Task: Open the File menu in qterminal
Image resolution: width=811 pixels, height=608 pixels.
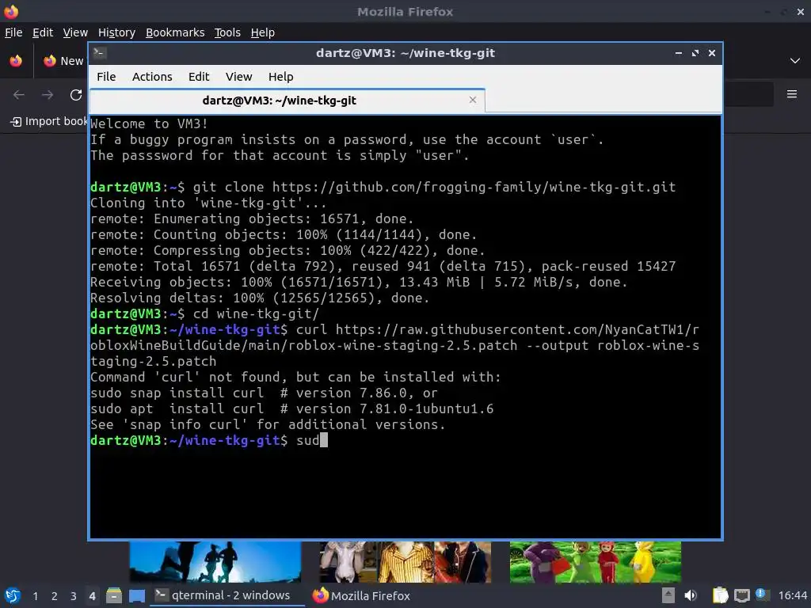Action: 106,77
